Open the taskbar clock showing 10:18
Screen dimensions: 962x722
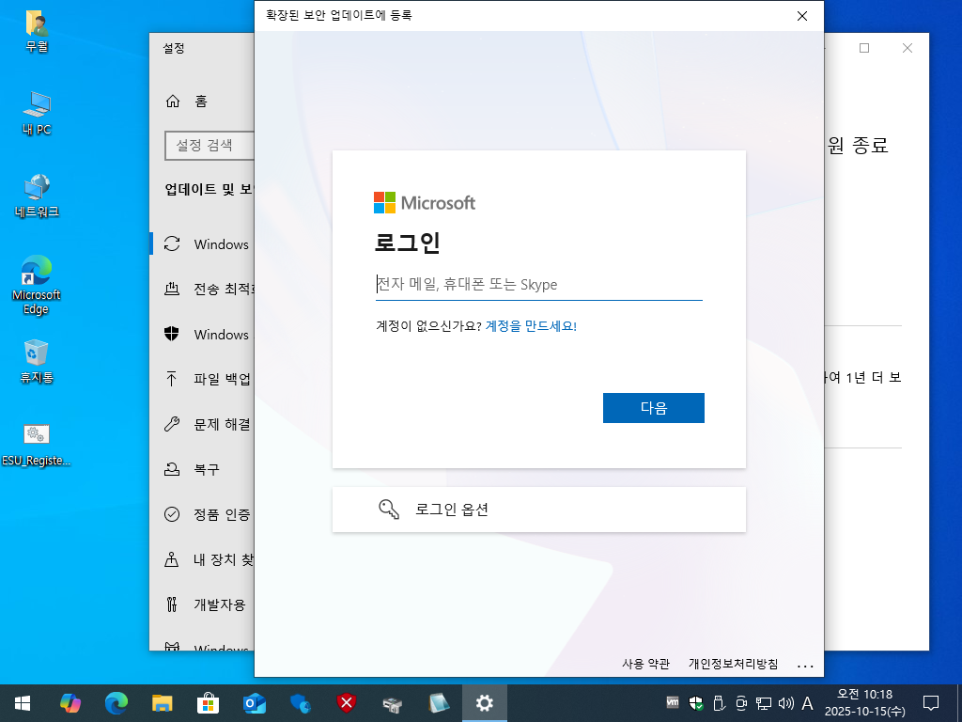[864, 703]
